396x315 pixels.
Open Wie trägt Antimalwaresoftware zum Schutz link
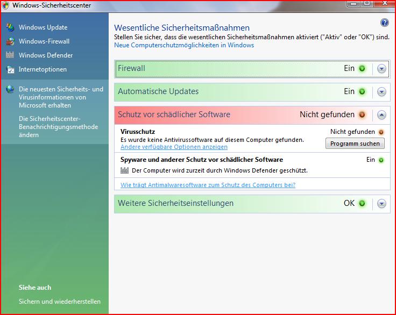[208, 185]
